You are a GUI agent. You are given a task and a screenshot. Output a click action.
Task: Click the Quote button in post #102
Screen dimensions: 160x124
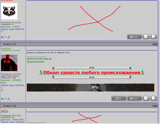click(134, 98)
